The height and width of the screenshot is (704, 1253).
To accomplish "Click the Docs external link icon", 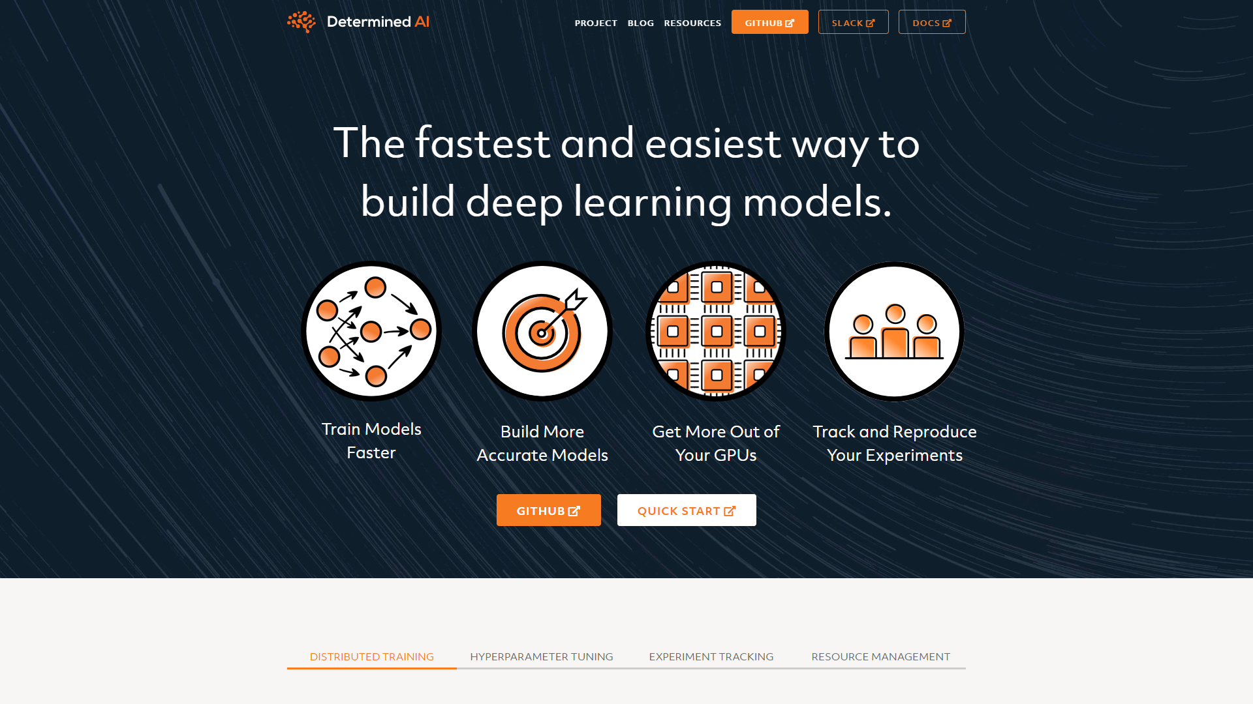I will point(947,22).
